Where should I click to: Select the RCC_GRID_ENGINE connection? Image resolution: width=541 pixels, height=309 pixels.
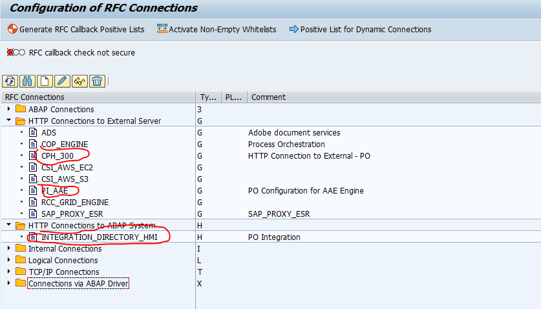click(x=75, y=202)
